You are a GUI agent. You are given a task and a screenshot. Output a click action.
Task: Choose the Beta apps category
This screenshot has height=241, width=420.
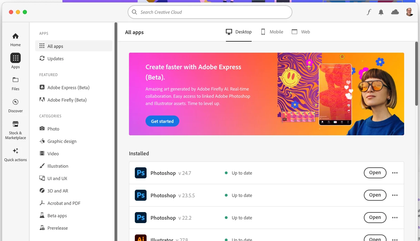click(74, 216)
